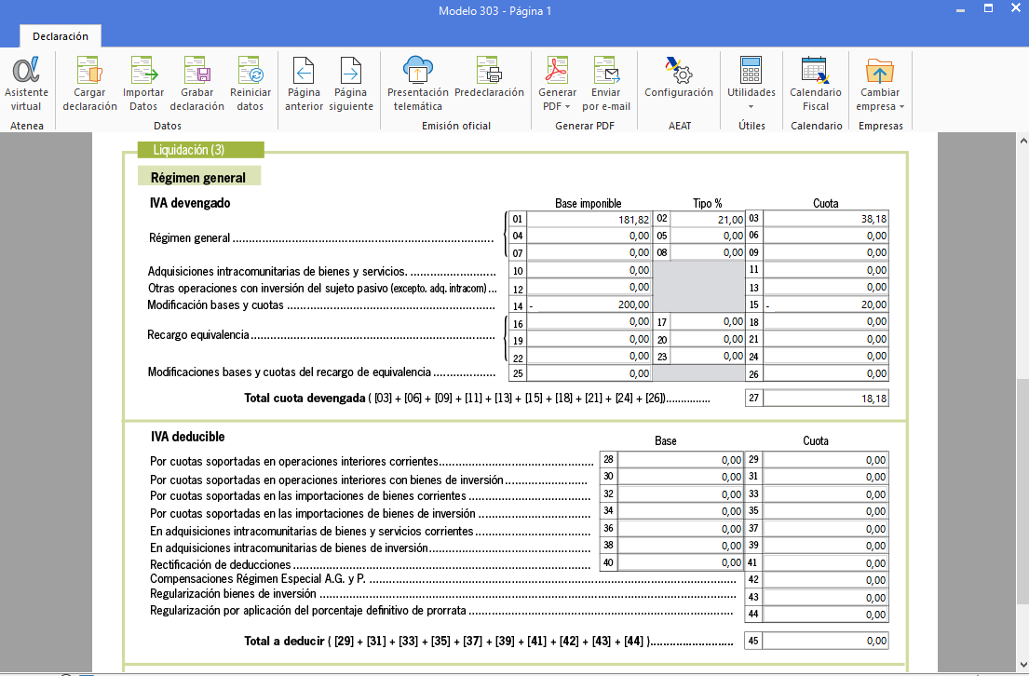
Task: Click cuota field 06
Action: tap(826, 236)
